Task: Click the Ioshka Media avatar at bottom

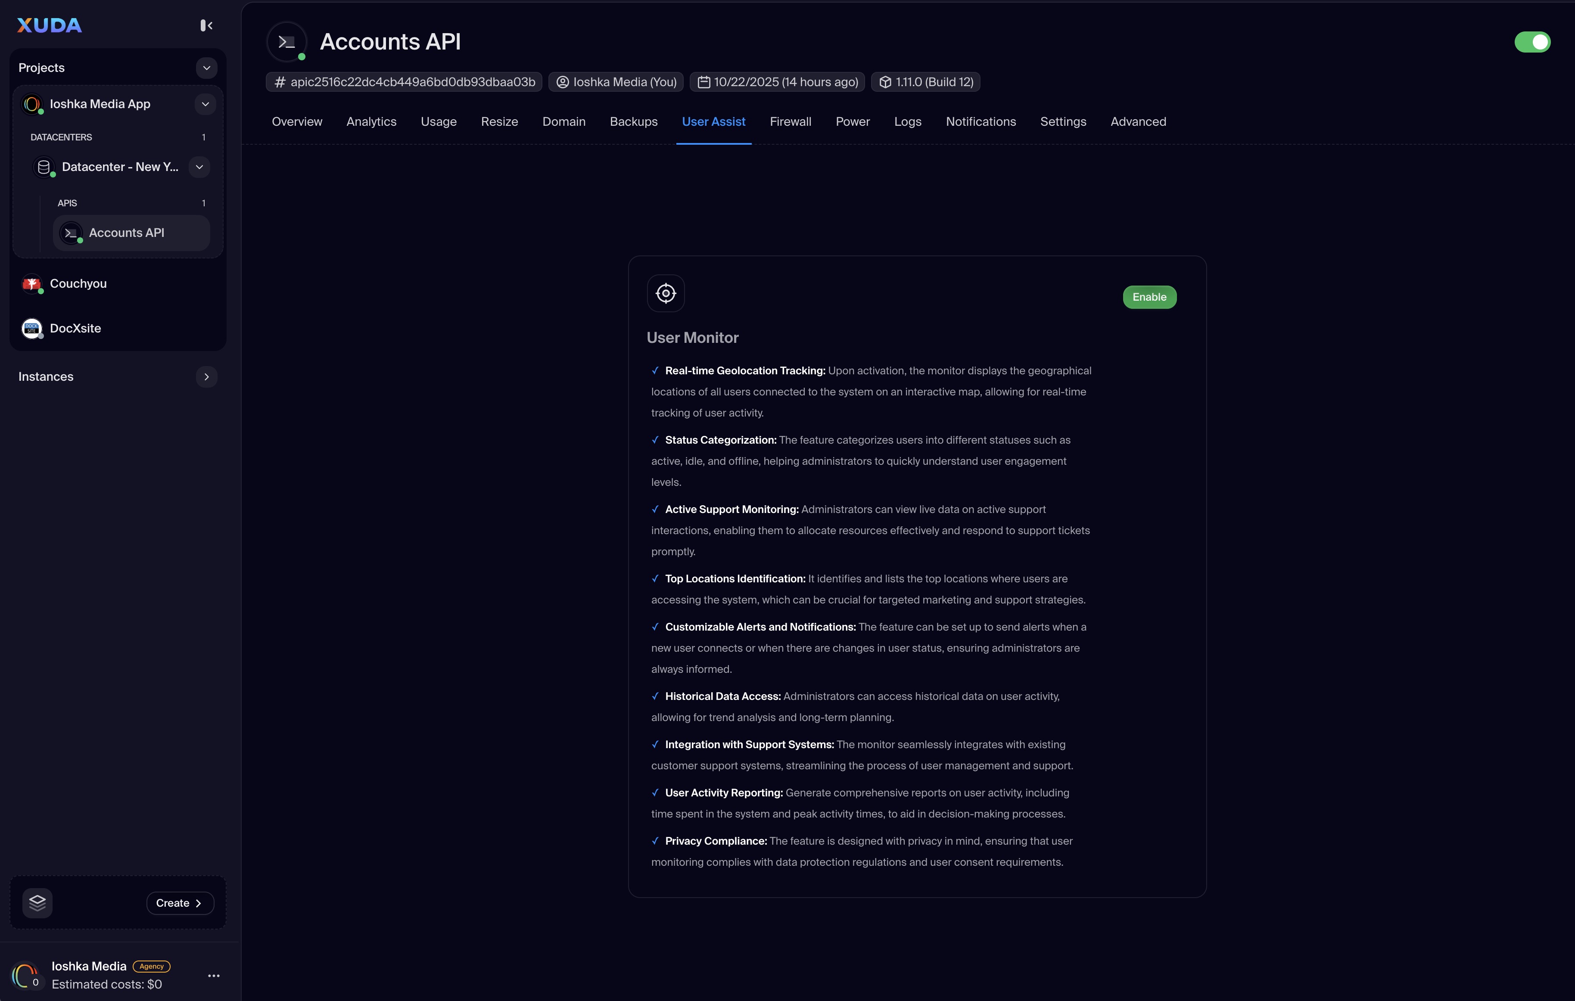Action: pos(25,976)
